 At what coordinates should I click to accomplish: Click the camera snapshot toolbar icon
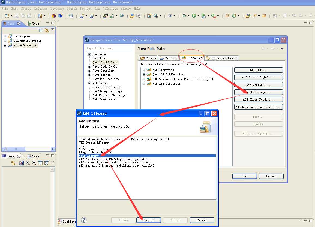(x=170, y=16)
